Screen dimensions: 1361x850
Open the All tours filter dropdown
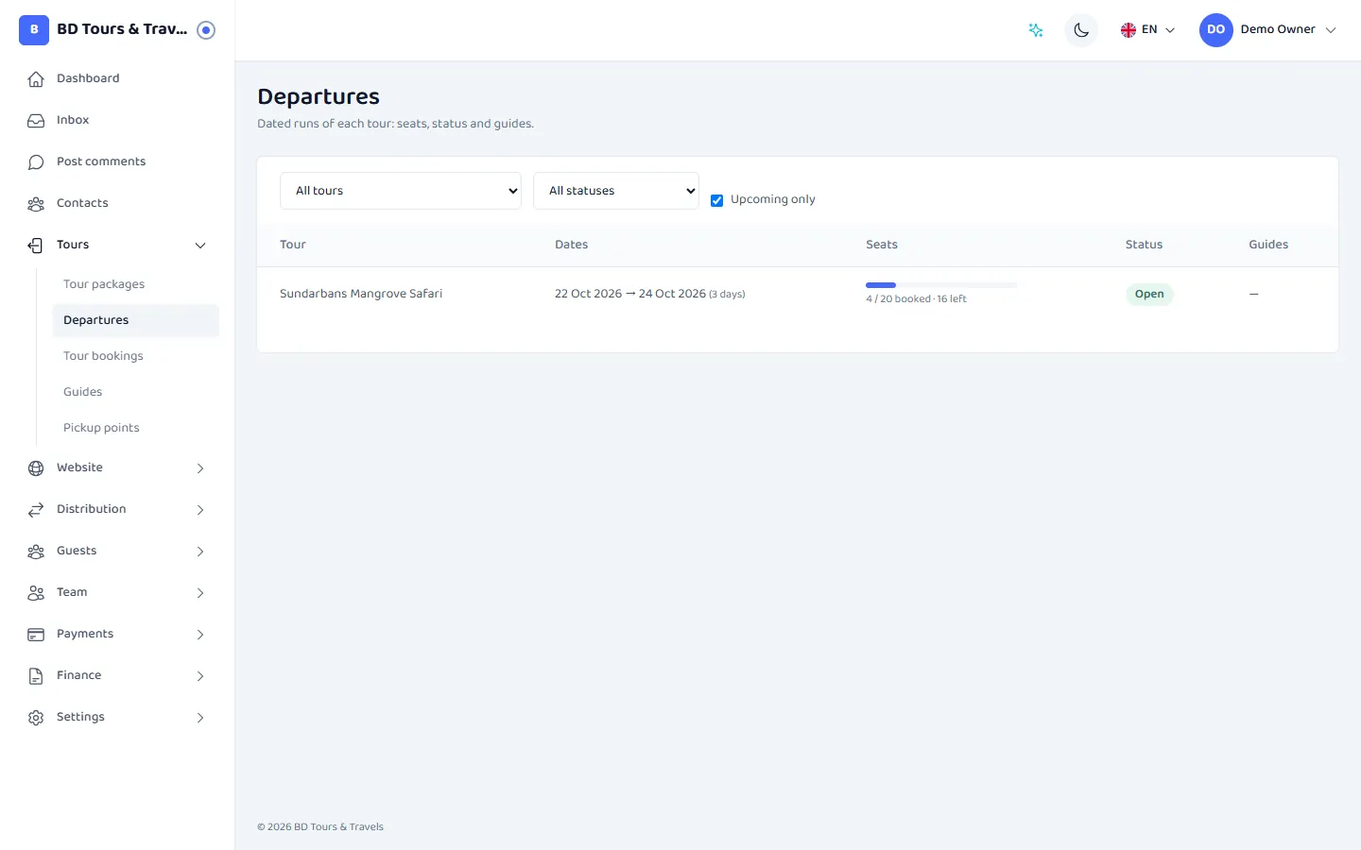[x=401, y=191]
